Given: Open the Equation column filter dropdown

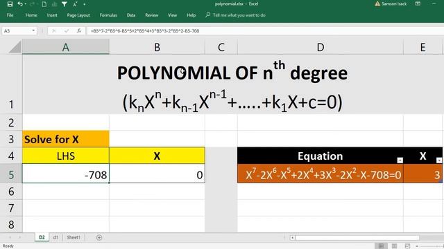Looking at the screenshot, I should point(400,160).
